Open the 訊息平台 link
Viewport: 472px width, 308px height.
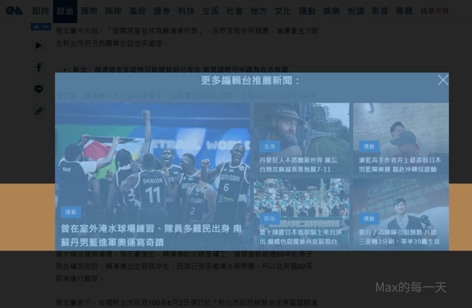click(x=434, y=11)
